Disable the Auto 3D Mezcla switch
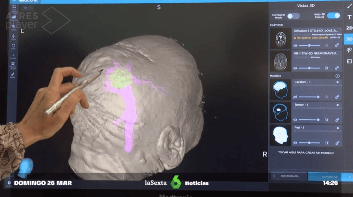 pyautogui.click(x=333, y=16)
